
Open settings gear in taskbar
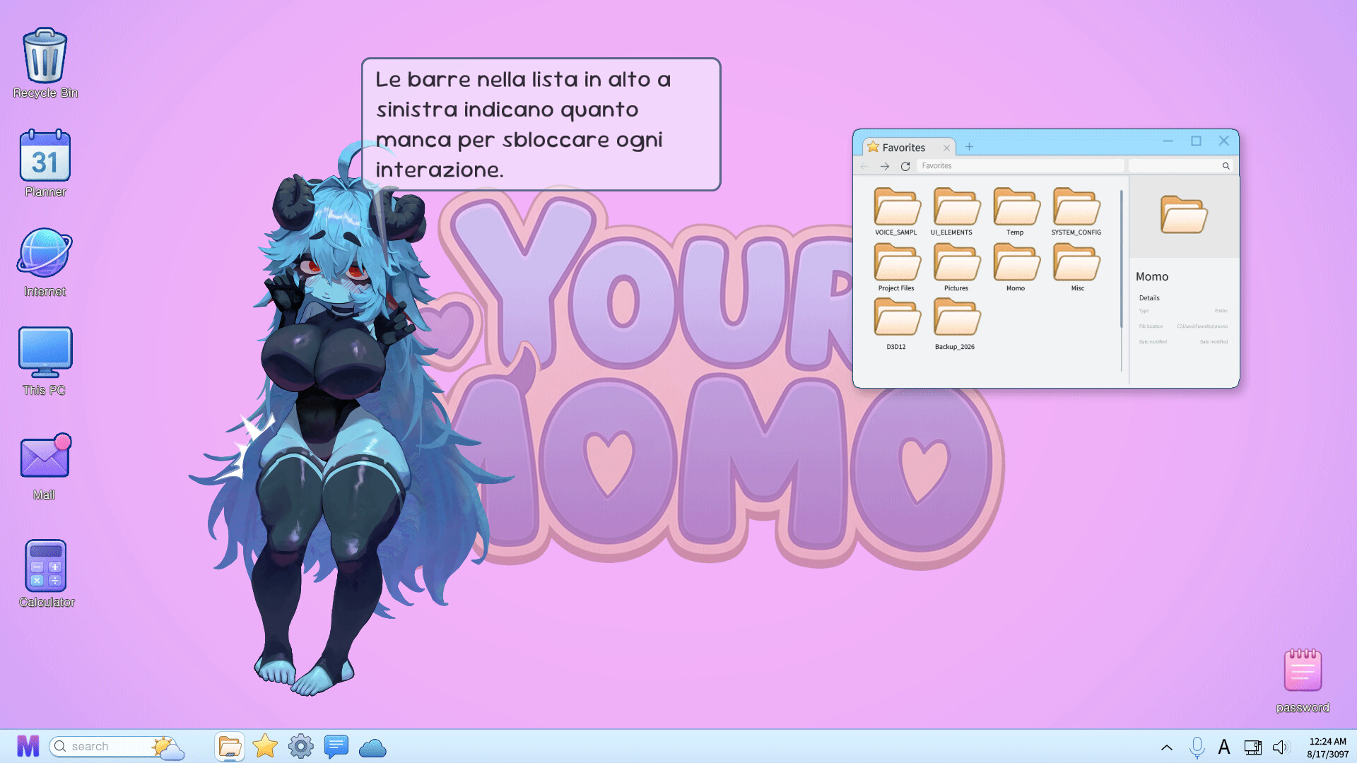300,746
